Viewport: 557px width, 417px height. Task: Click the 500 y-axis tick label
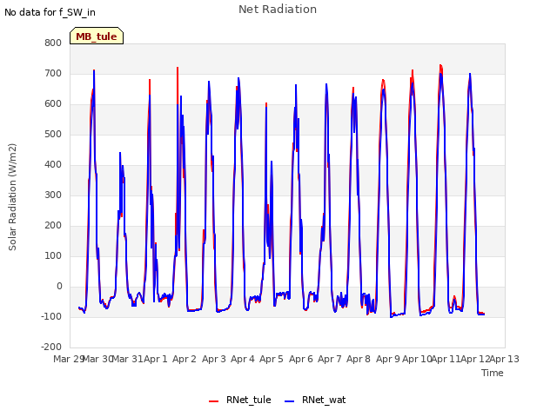pos(53,134)
